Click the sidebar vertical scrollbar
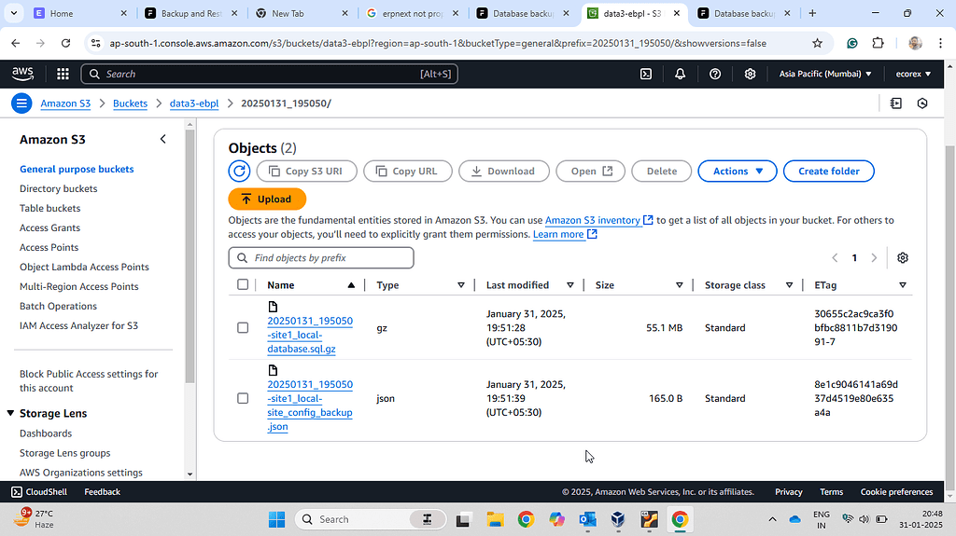Viewport: 956px width, 536px height. 190,255
